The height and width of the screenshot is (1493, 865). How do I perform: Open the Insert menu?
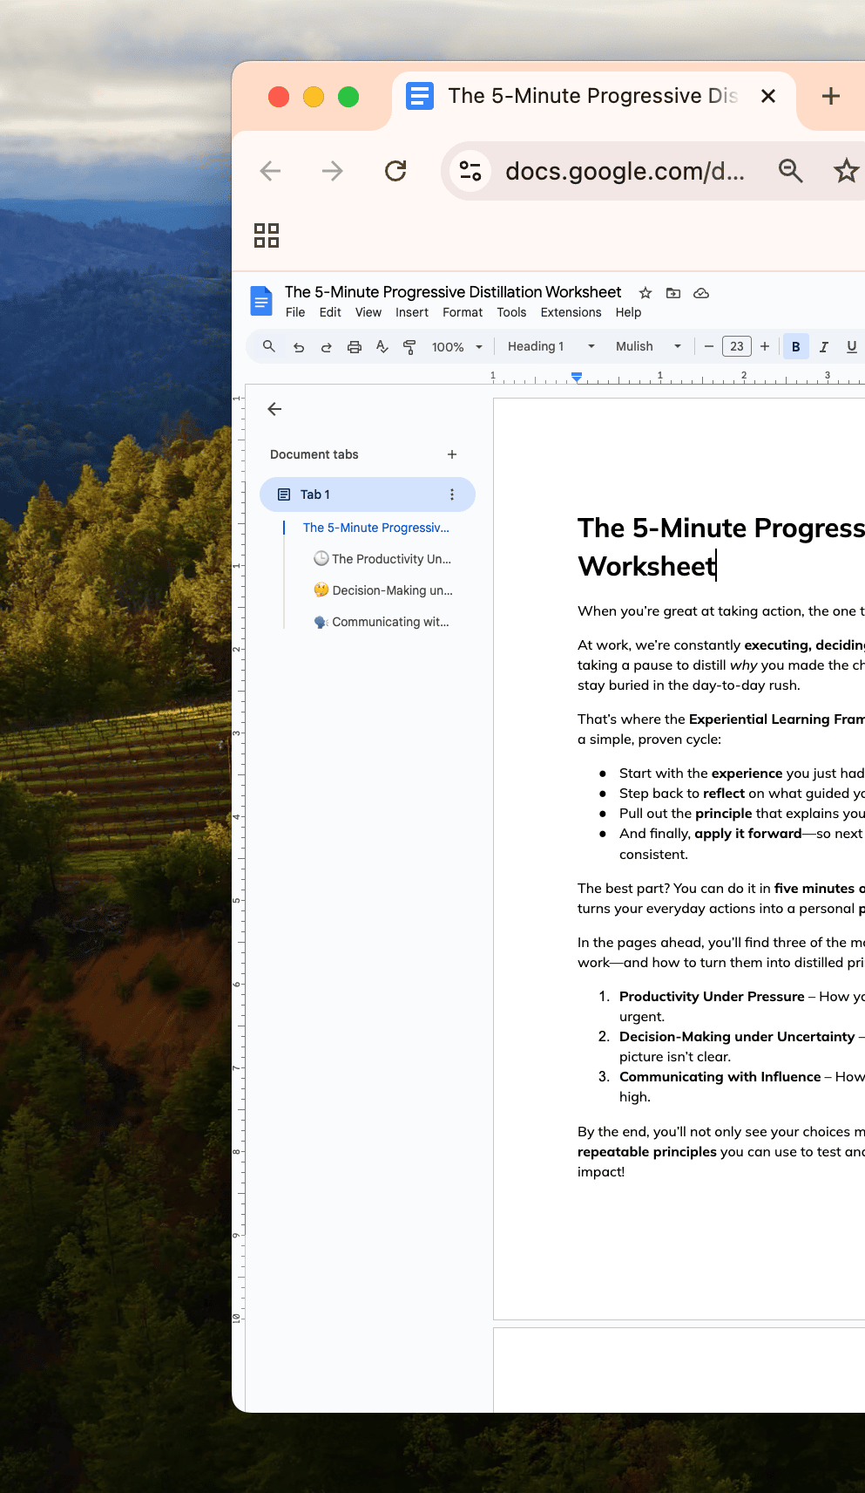(411, 312)
